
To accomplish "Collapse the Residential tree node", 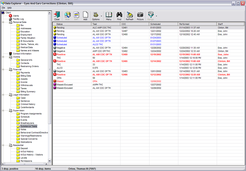I will point(3,145).
